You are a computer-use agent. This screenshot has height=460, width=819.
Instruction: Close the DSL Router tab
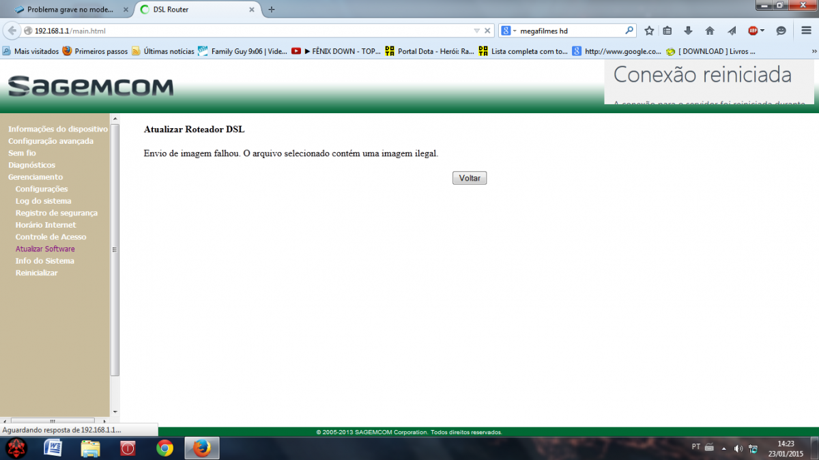(x=252, y=10)
